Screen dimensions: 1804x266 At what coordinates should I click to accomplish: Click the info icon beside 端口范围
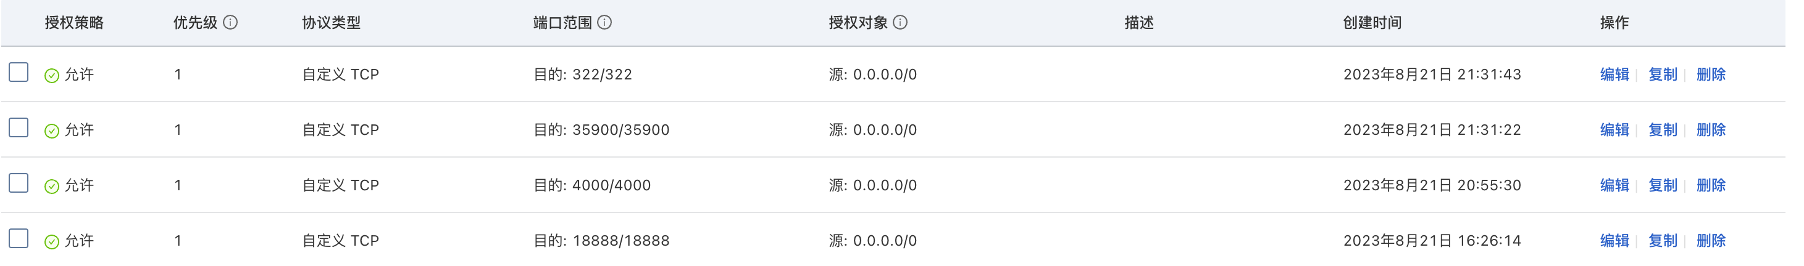pos(604,22)
